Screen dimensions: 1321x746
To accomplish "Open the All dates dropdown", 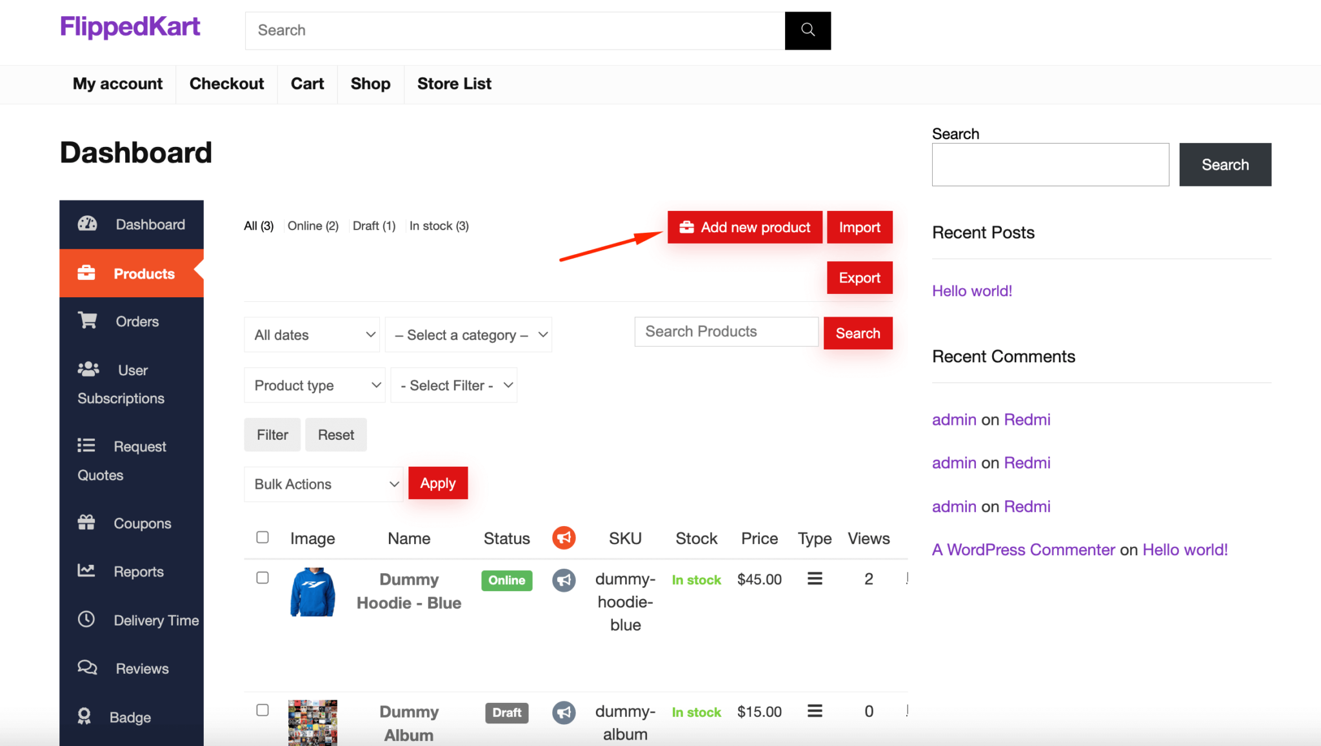I will [312, 335].
